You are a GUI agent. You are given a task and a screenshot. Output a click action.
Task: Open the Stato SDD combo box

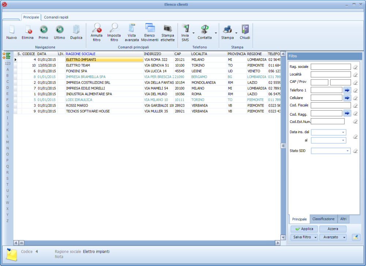click(347, 151)
